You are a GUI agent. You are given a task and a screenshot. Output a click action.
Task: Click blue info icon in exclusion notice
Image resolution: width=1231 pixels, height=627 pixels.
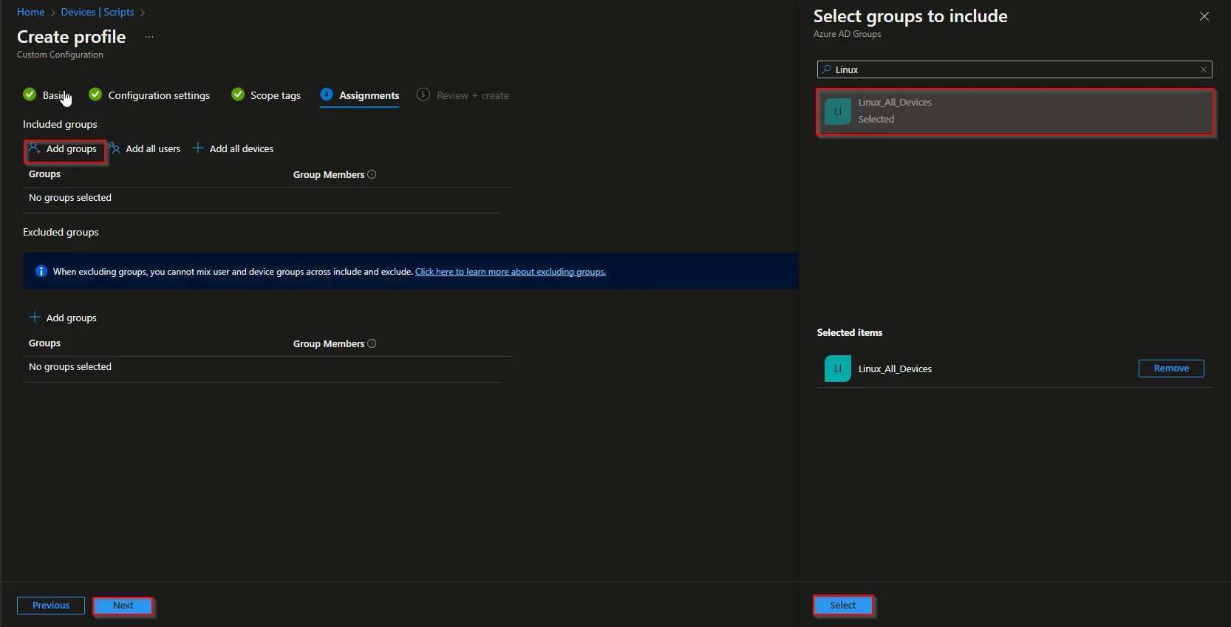pos(41,272)
